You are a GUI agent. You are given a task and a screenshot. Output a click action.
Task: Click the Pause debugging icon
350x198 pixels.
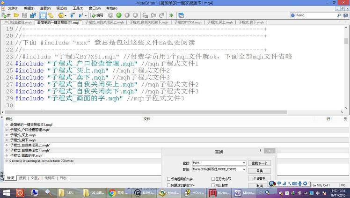click(127, 15)
